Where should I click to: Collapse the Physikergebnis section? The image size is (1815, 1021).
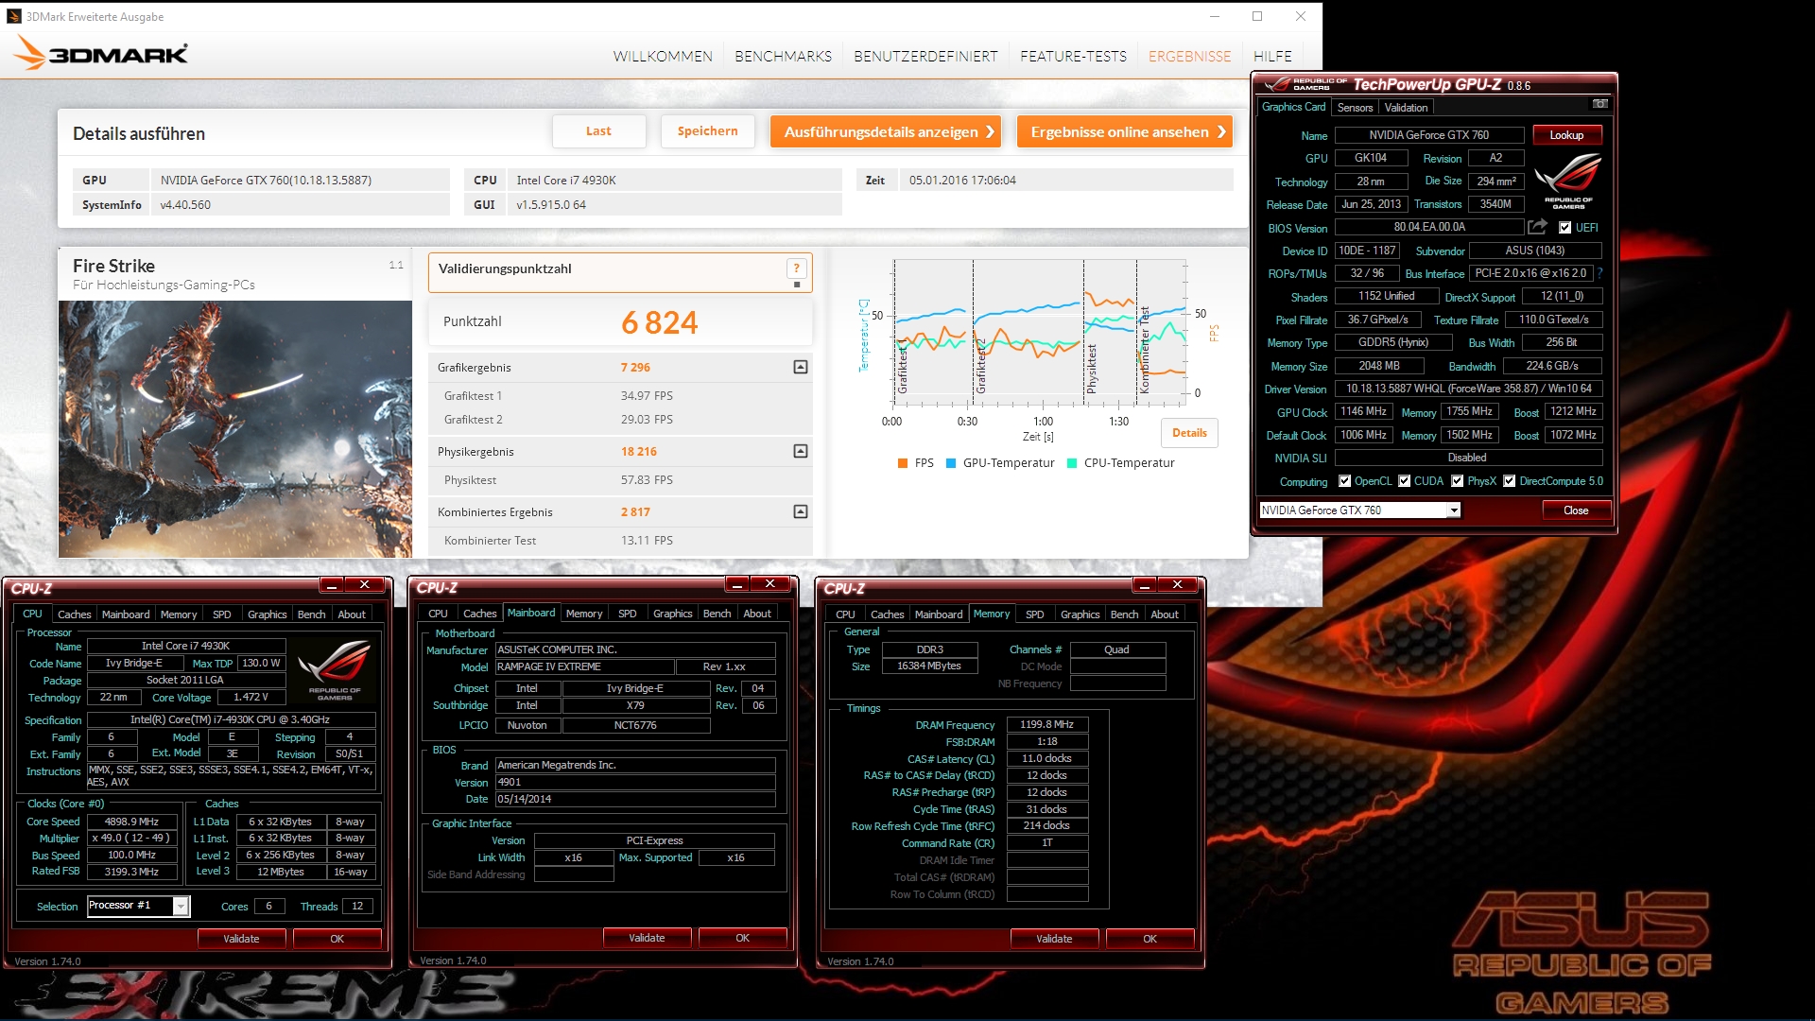click(800, 451)
